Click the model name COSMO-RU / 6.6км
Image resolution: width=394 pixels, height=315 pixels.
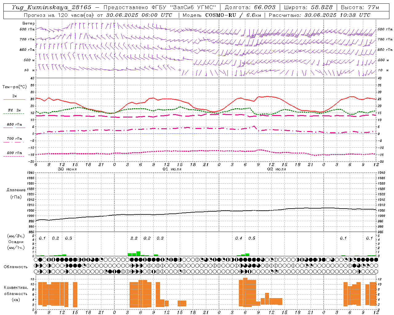click(x=233, y=15)
